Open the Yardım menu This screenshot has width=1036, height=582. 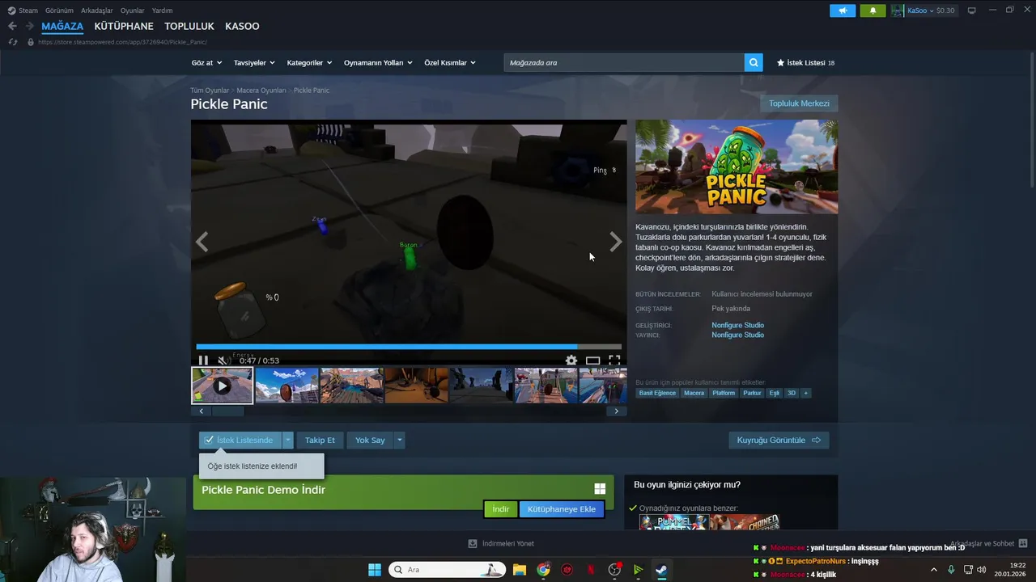point(162,11)
